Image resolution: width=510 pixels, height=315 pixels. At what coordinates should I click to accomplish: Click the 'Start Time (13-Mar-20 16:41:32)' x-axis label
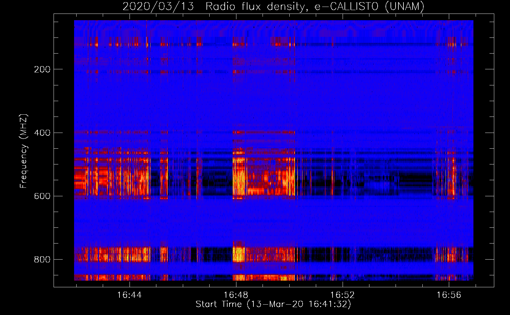273,304
